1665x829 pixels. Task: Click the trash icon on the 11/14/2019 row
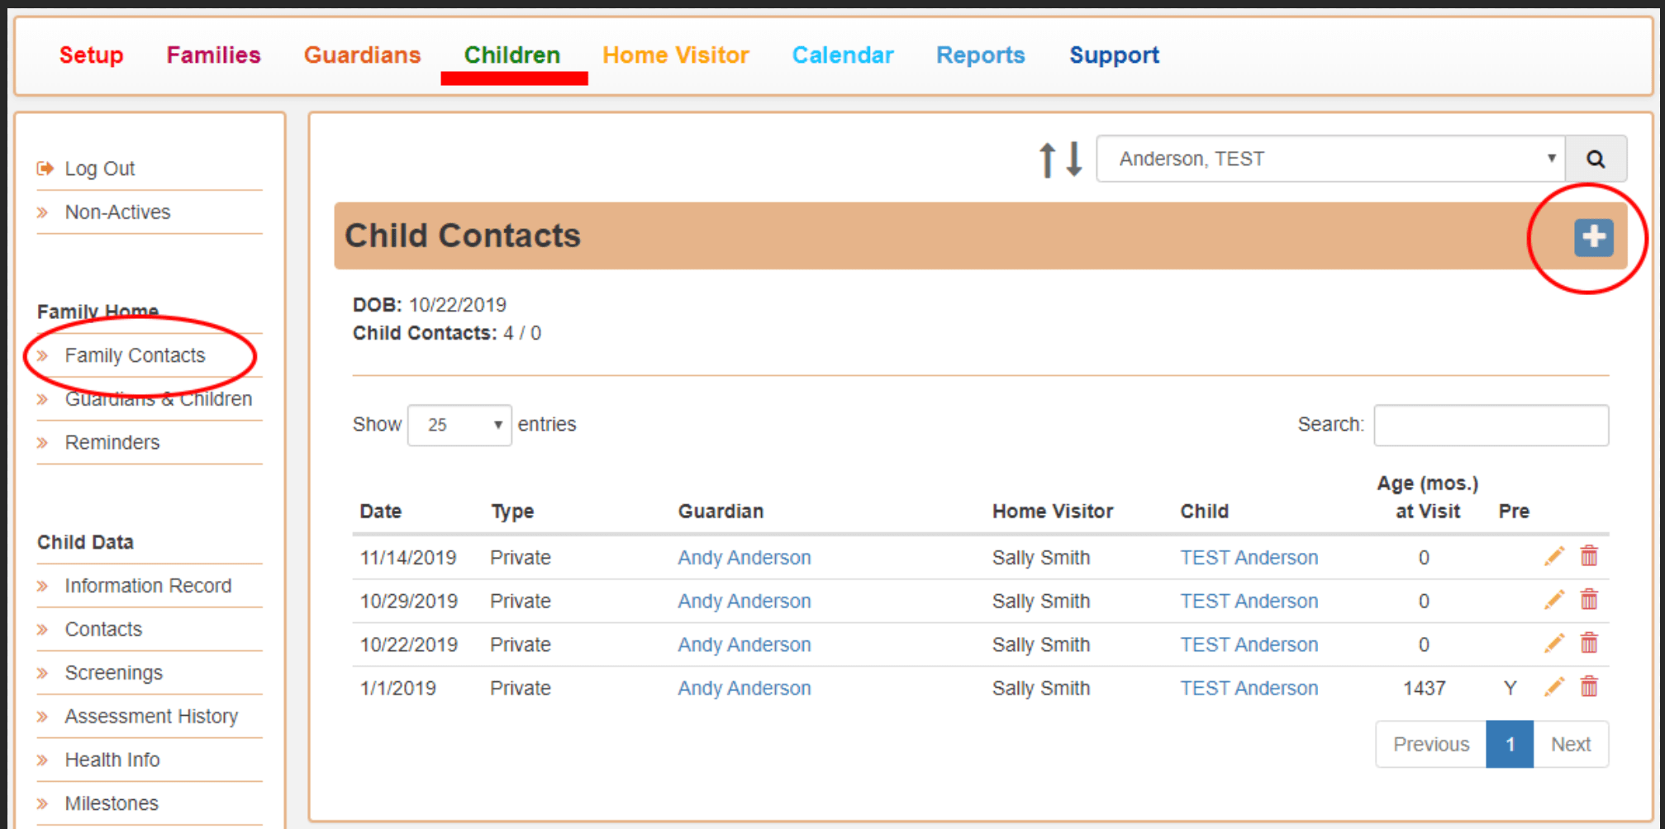(1589, 556)
